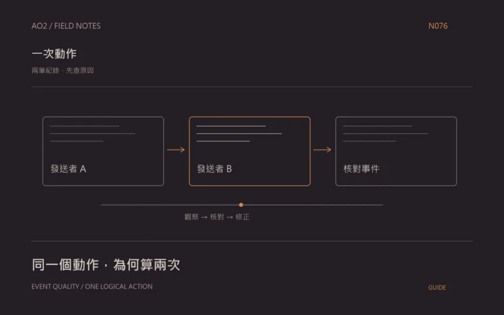
Task: Click EVENT QUALITY / ONE LOGICAL ACTION text
Action: coord(92,286)
